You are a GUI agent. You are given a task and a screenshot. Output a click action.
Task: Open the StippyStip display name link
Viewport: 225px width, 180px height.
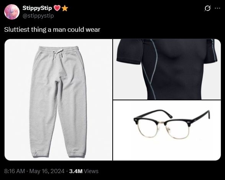tap(37, 8)
